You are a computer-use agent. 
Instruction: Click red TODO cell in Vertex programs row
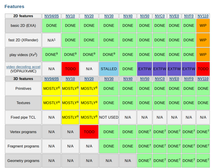(x=89, y=132)
